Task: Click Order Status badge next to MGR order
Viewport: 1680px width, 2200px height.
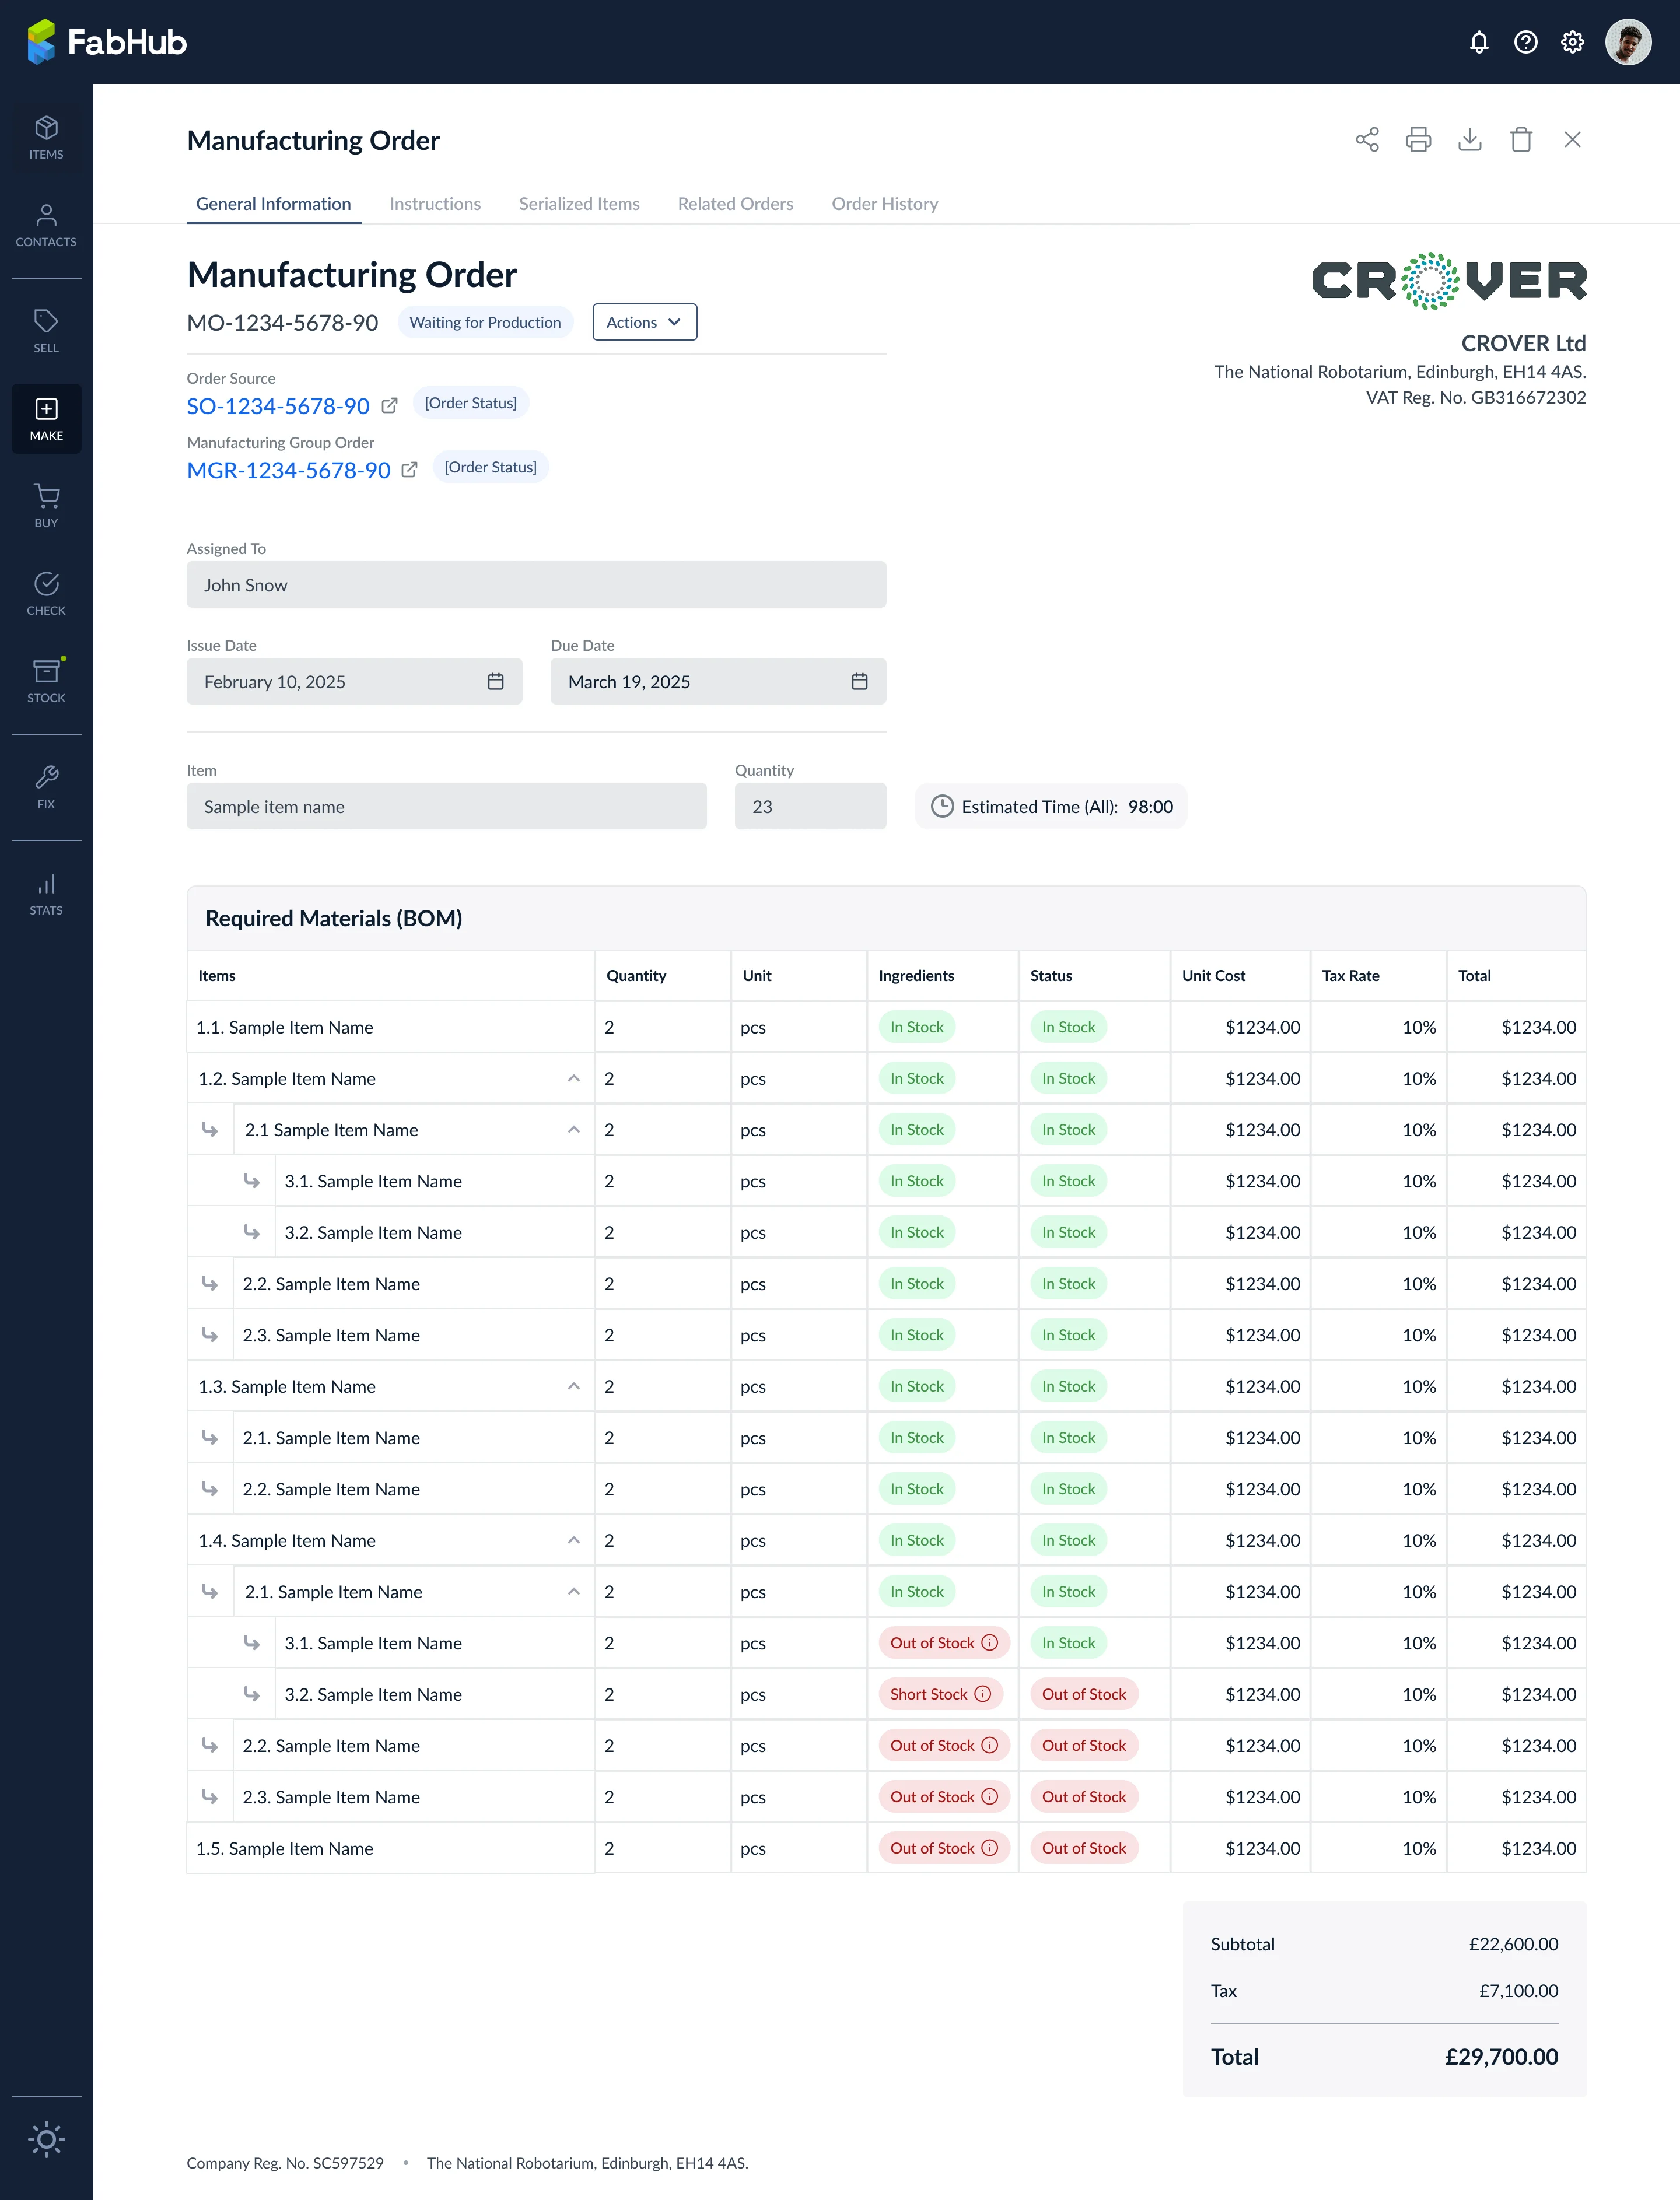Action: tap(490, 467)
